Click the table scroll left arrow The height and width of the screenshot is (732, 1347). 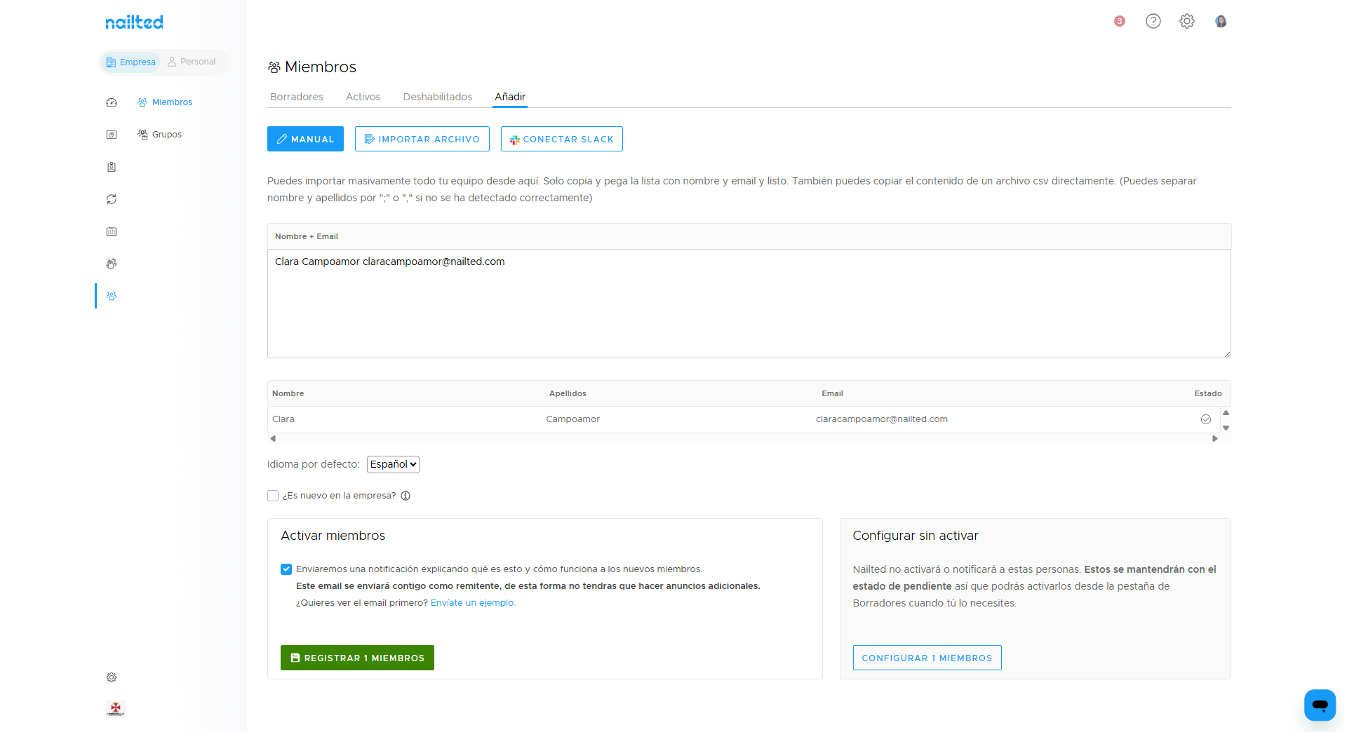[273, 439]
